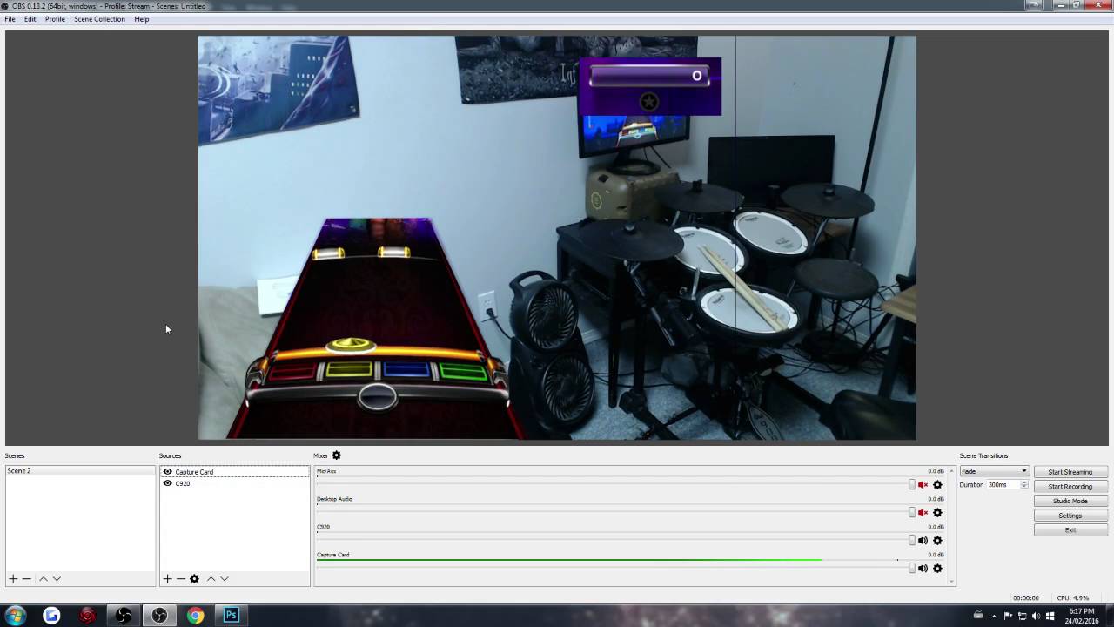Open the blue arrow taskbar application
The image size is (1114, 627).
point(51,616)
